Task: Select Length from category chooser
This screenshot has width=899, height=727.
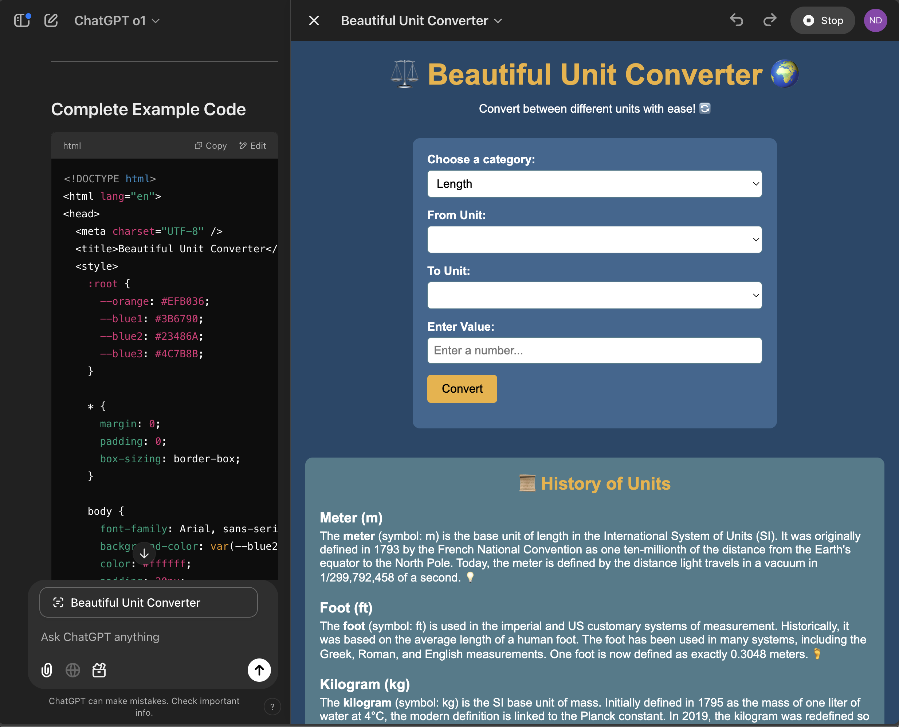Action: pos(594,183)
